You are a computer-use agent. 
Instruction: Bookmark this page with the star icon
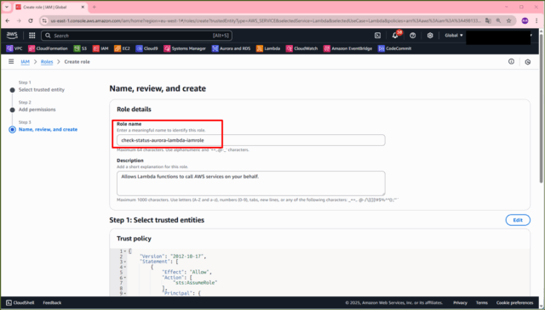509,20
